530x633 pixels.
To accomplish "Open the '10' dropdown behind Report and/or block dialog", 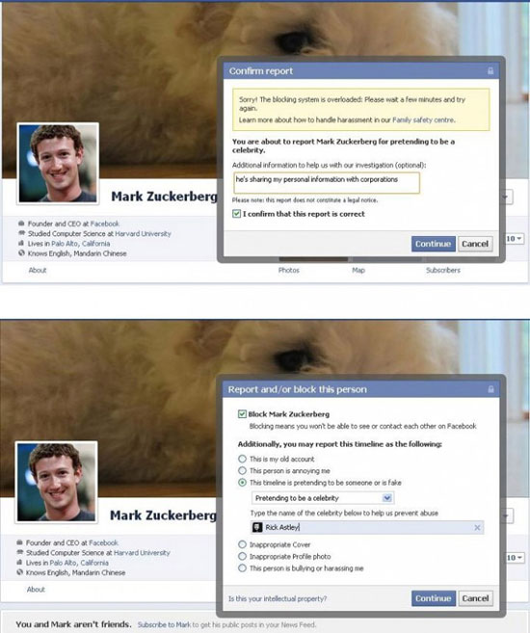I will (514, 558).
